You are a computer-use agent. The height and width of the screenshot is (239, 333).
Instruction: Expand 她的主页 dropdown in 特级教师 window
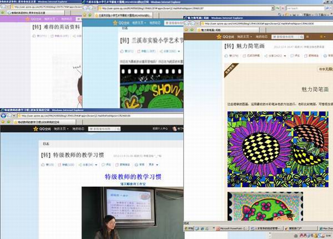[x=68, y=129]
